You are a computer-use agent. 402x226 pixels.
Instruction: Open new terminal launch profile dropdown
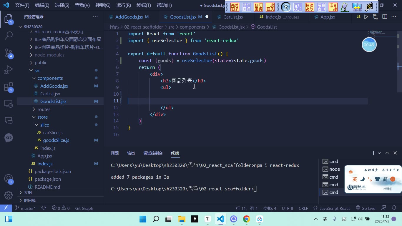coord(379,153)
